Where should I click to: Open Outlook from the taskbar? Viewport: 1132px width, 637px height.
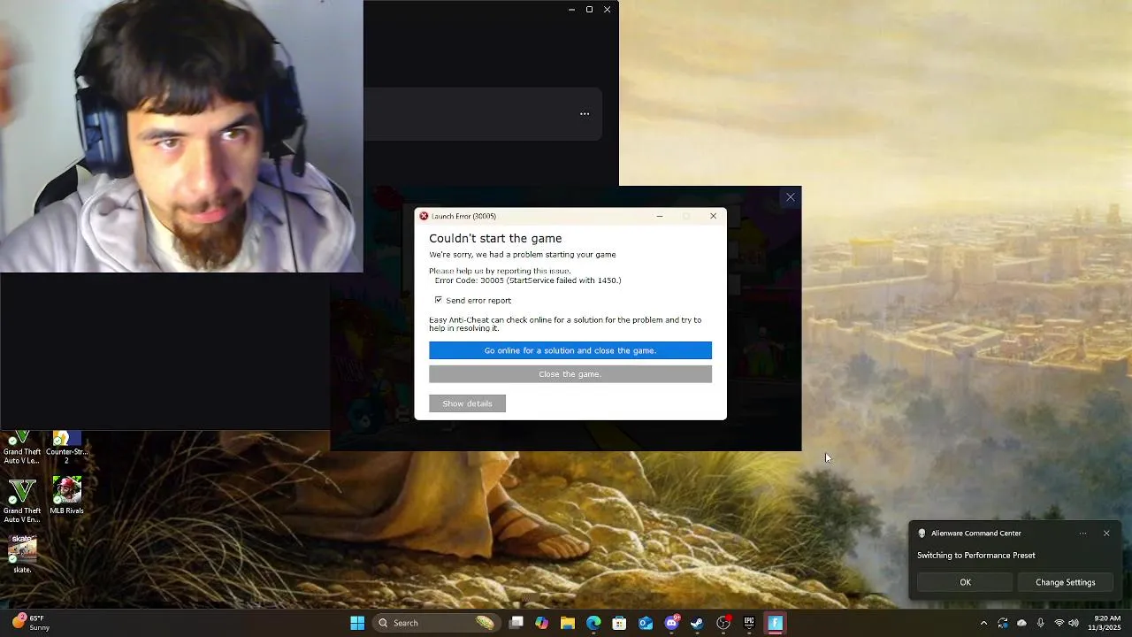[x=646, y=623]
